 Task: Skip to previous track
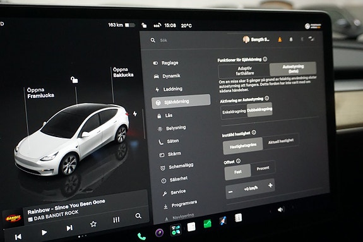coord(18,237)
